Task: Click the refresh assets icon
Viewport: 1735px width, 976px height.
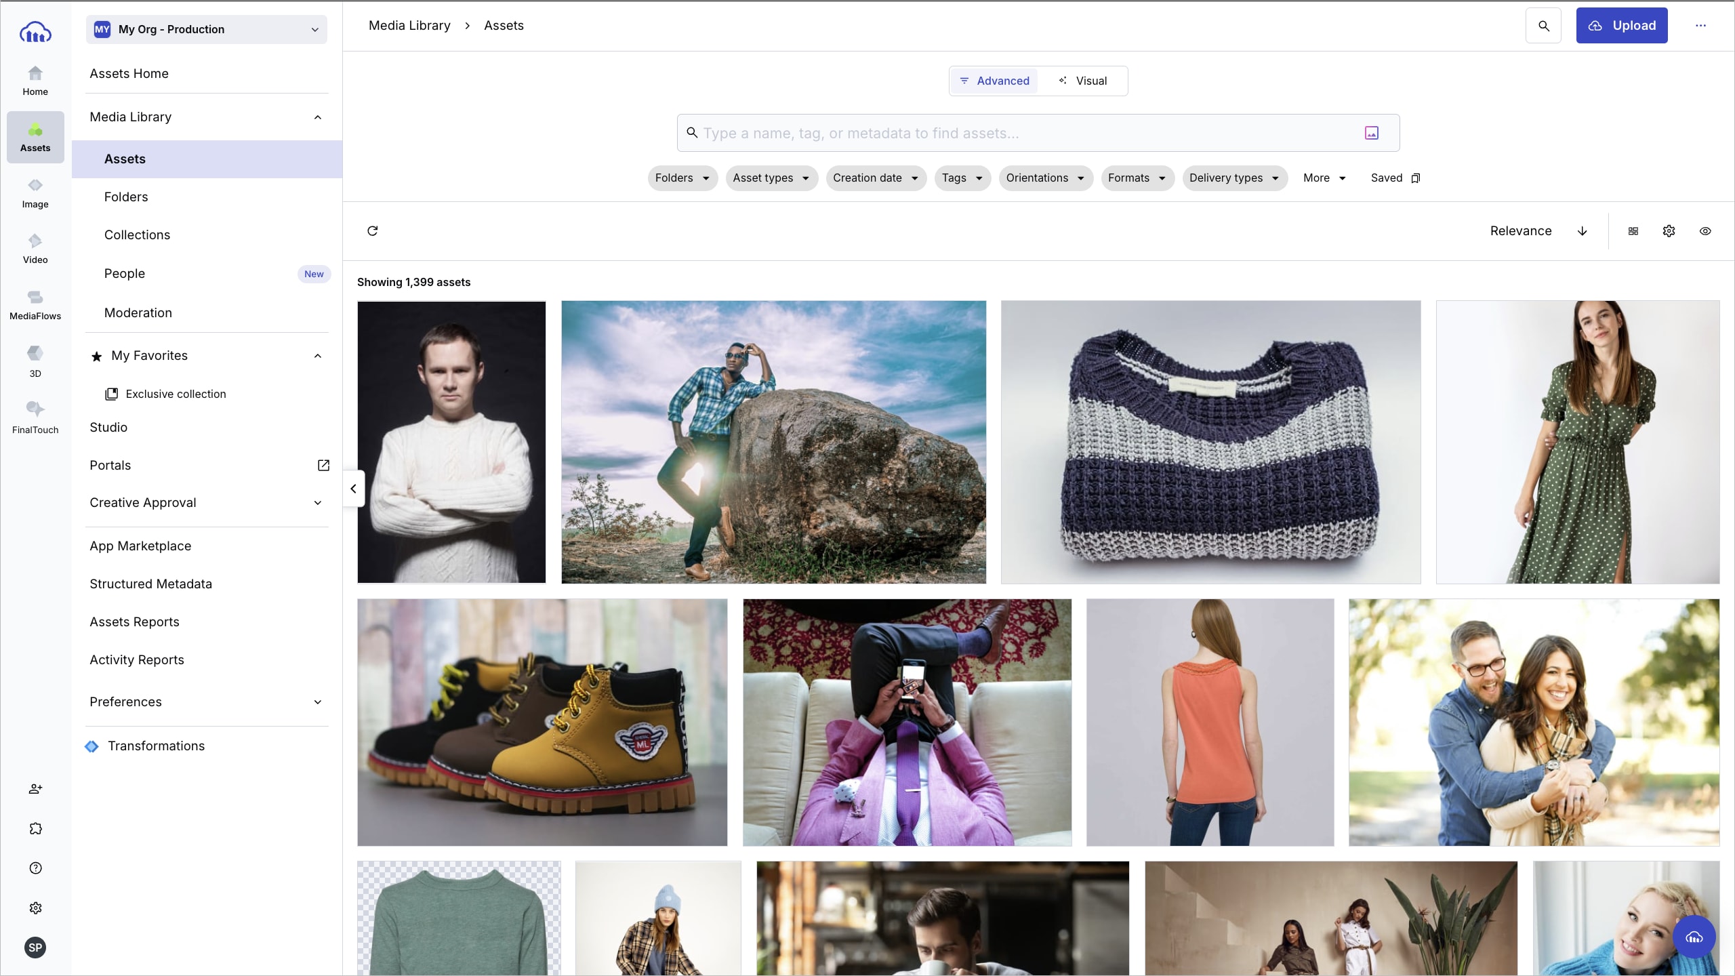Action: (x=372, y=231)
